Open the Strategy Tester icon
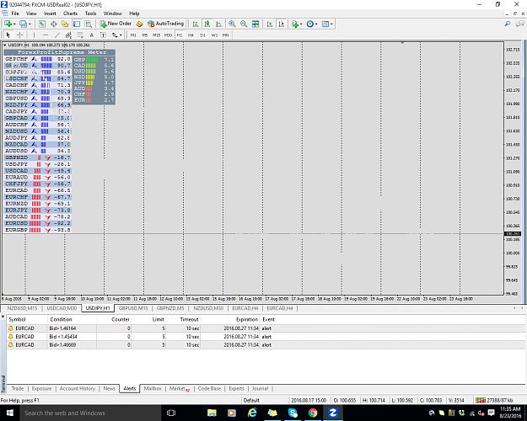Image resolution: width=527 pixels, height=421 pixels. pos(88,24)
